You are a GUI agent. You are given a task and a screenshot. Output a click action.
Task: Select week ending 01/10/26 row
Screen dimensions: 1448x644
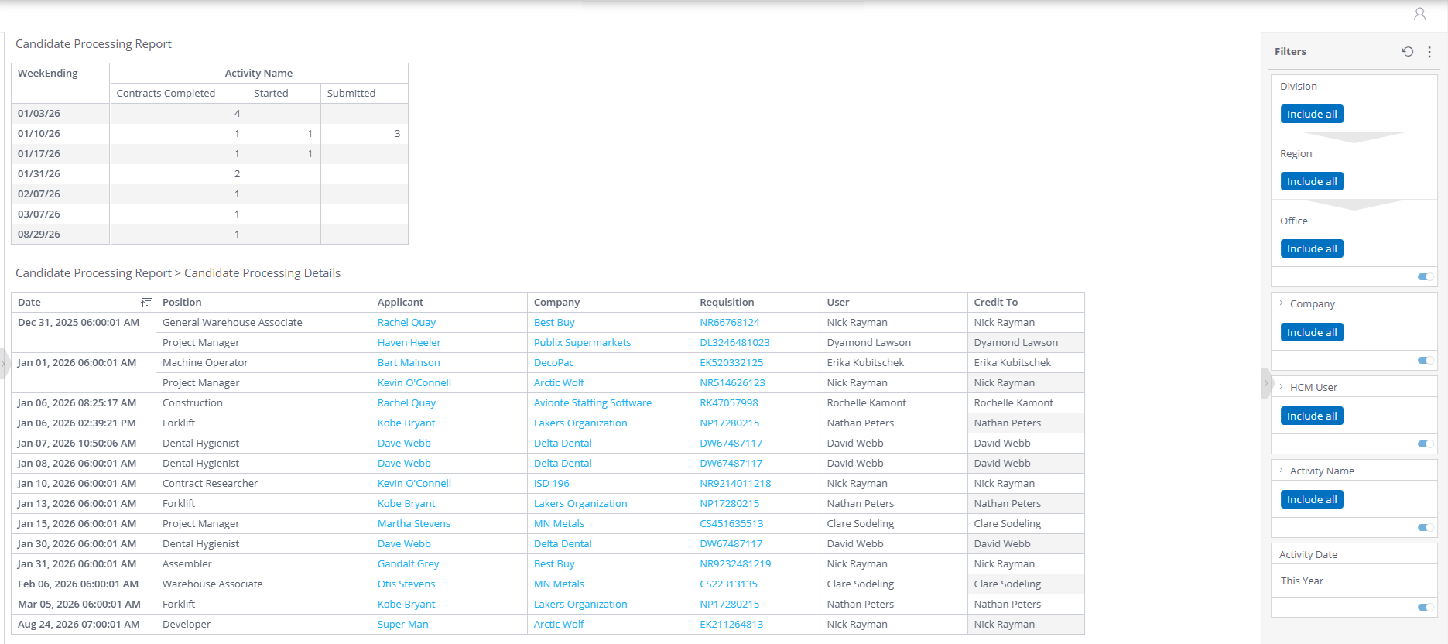[210, 133]
